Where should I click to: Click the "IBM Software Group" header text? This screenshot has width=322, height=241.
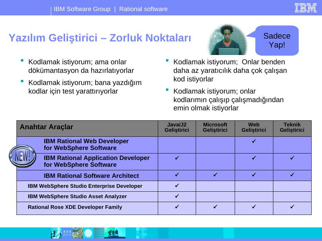(82, 9)
